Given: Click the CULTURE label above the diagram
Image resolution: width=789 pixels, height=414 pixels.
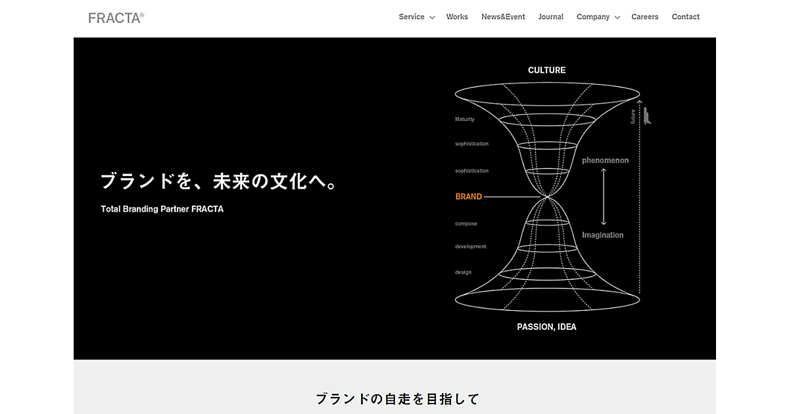Looking at the screenshot, I should pyautogui.click(x=546, y=70).
